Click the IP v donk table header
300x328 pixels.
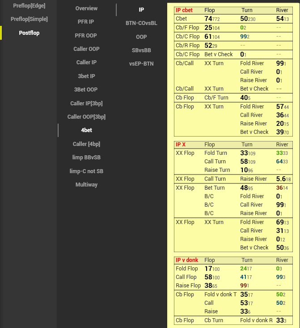pos(186,260)
